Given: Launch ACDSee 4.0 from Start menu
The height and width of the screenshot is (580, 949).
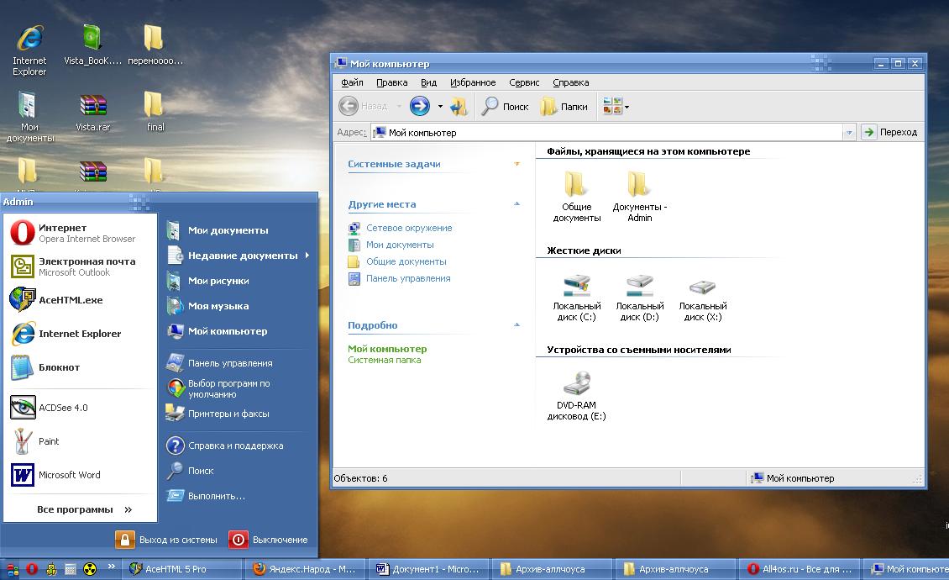Looking at the screenshot, I should [80, 408].
